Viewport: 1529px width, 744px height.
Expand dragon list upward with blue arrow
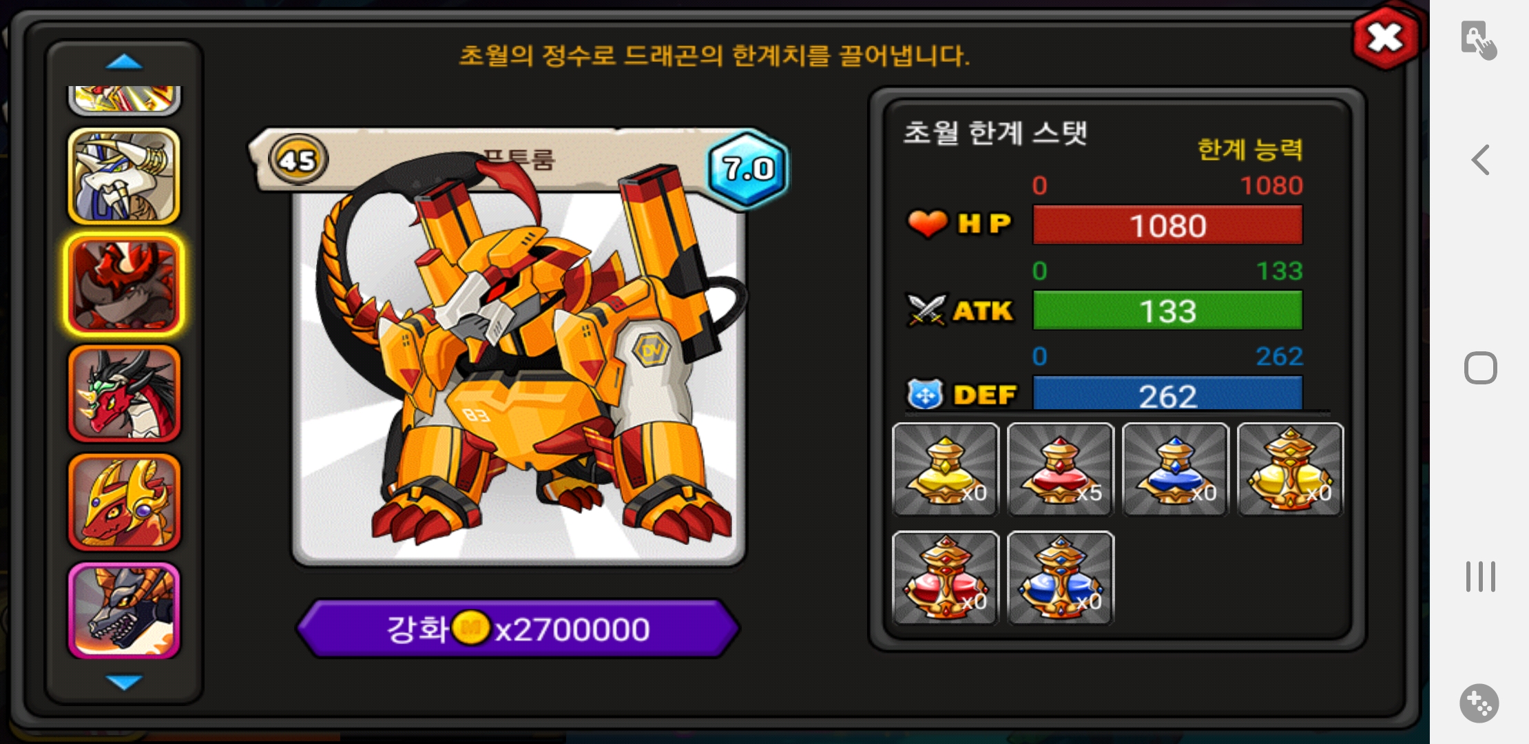pyautogui.click(x=124, y=63)
